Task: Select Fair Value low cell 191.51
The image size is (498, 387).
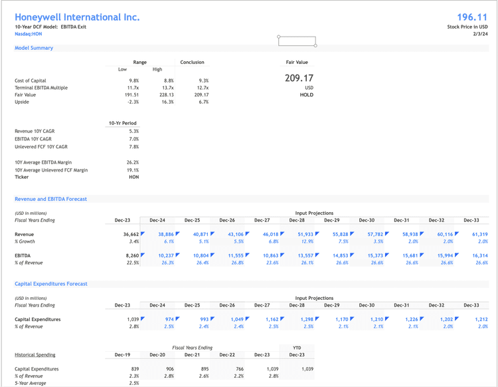Action: 132,95
